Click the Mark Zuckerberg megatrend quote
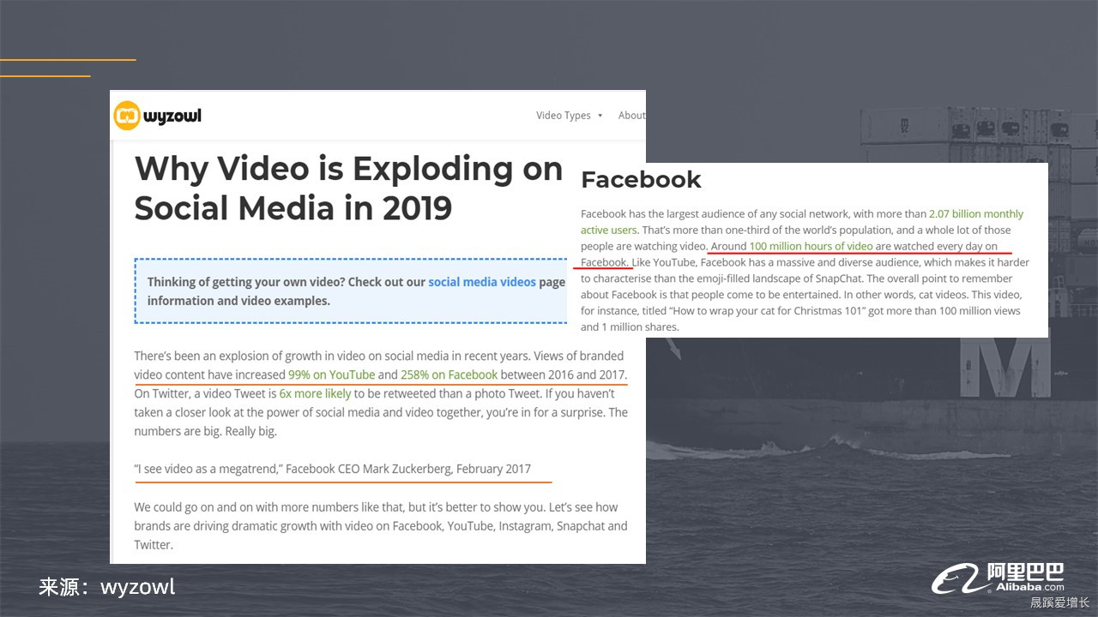This screenshot has height=617, width=1098. tap(332, 469)
